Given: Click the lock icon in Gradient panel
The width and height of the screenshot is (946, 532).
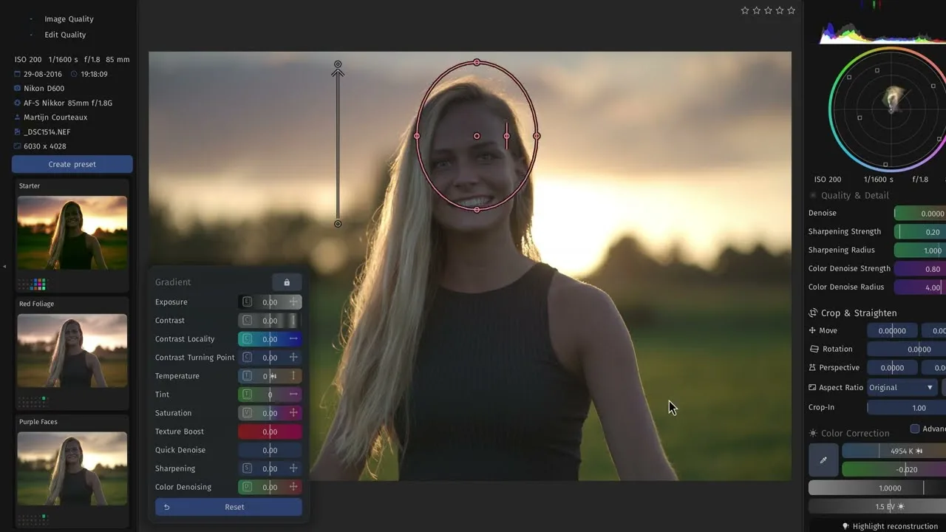Looking at the screenshot, I should (287, 282).
